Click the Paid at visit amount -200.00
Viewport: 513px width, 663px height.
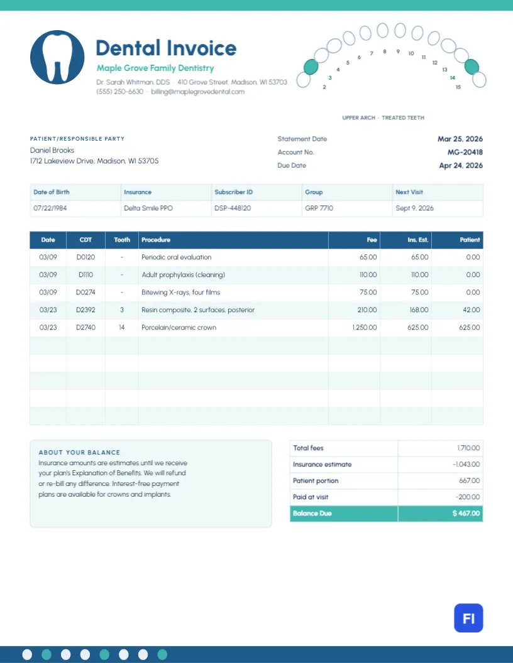[x=468, y=497]
